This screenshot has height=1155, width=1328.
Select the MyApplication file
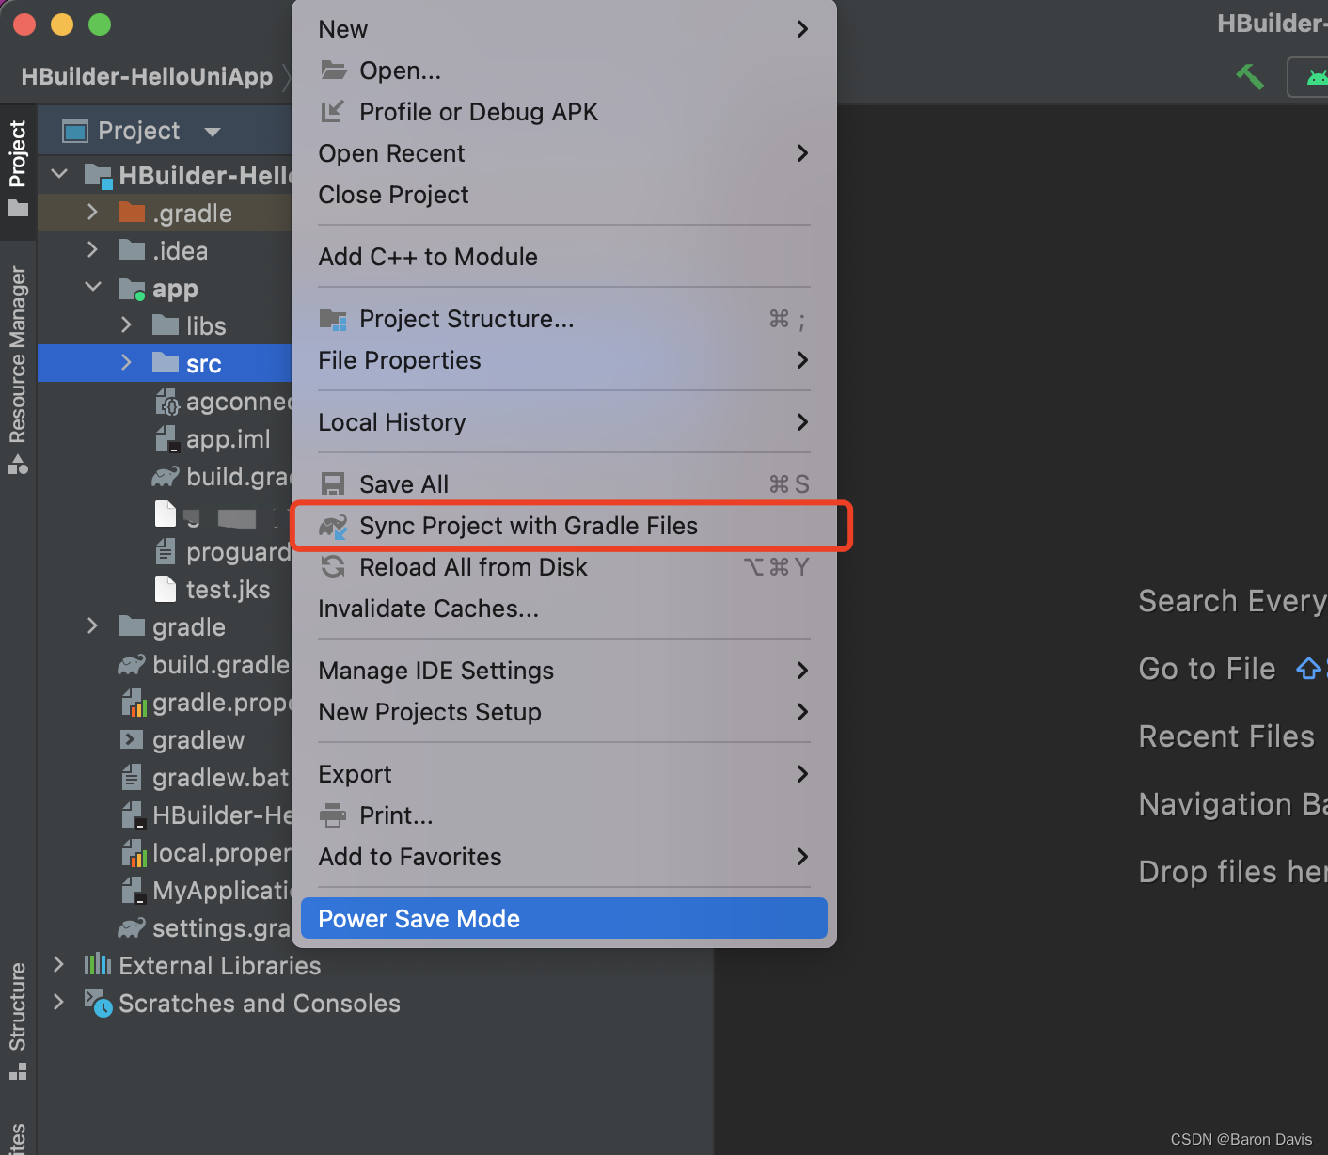click(222, 891)
